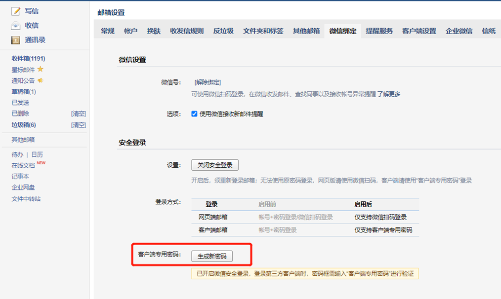Switch to the 收发信规则 tab

pyautogui.click(x=187, y=31)
